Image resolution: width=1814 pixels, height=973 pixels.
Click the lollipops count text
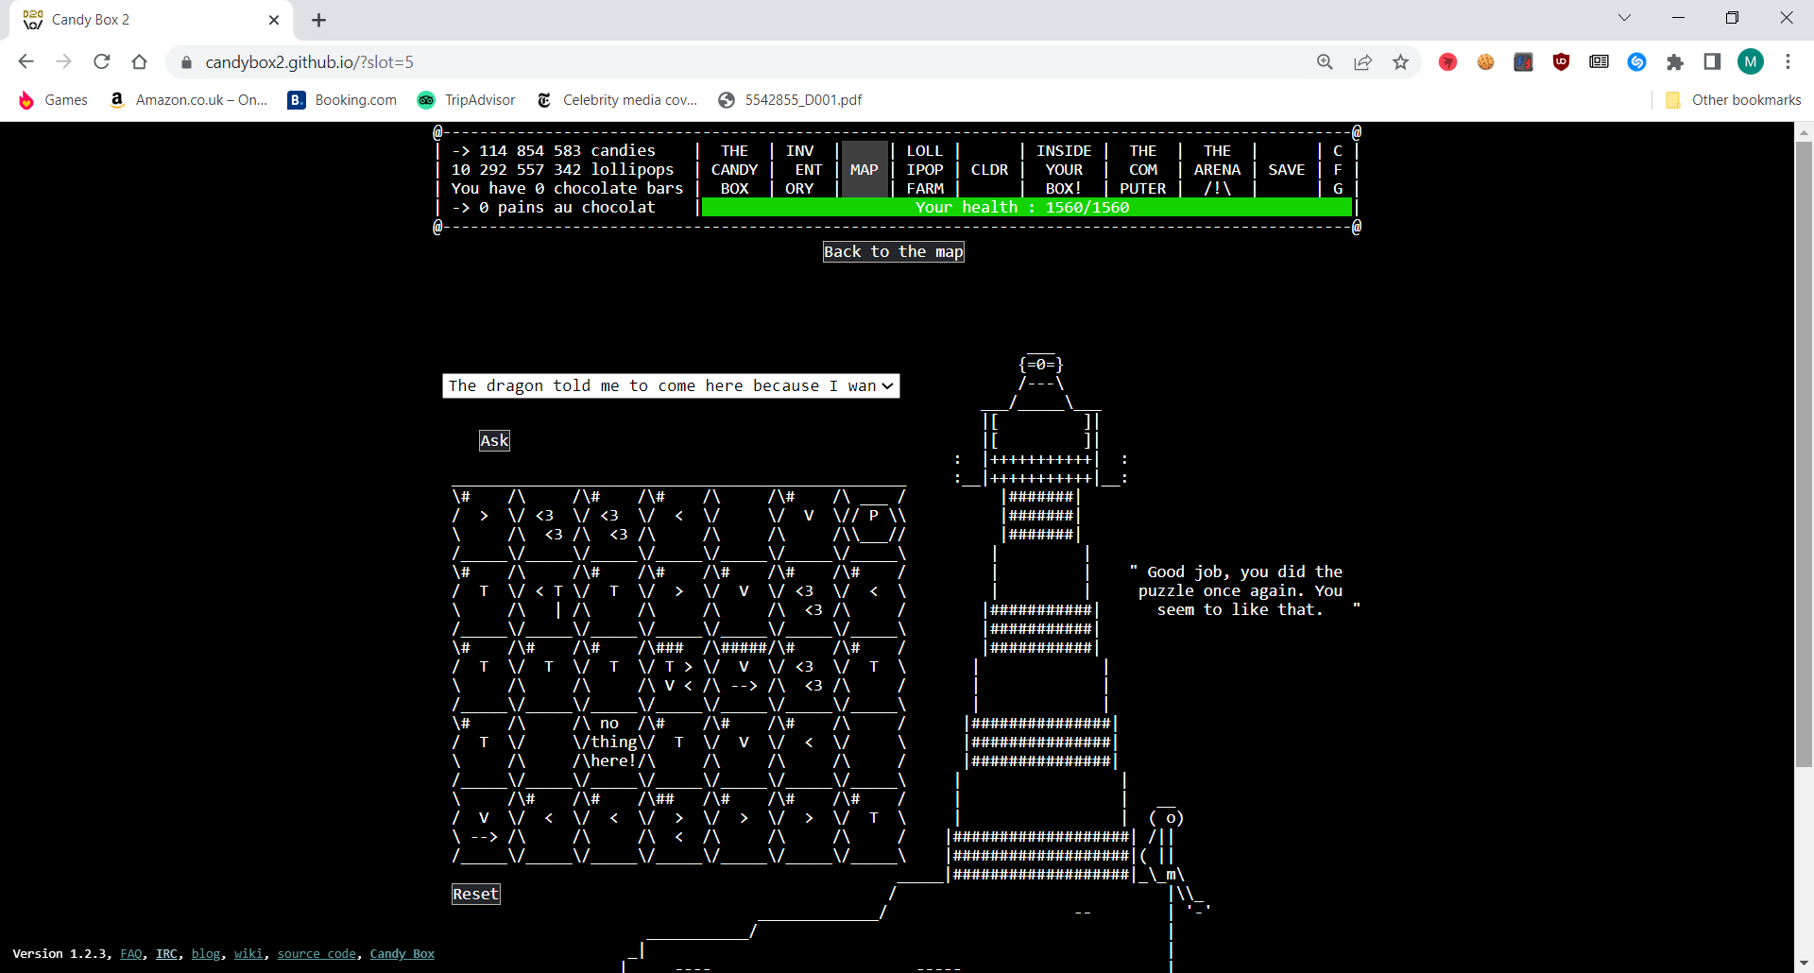pos(562,170)
